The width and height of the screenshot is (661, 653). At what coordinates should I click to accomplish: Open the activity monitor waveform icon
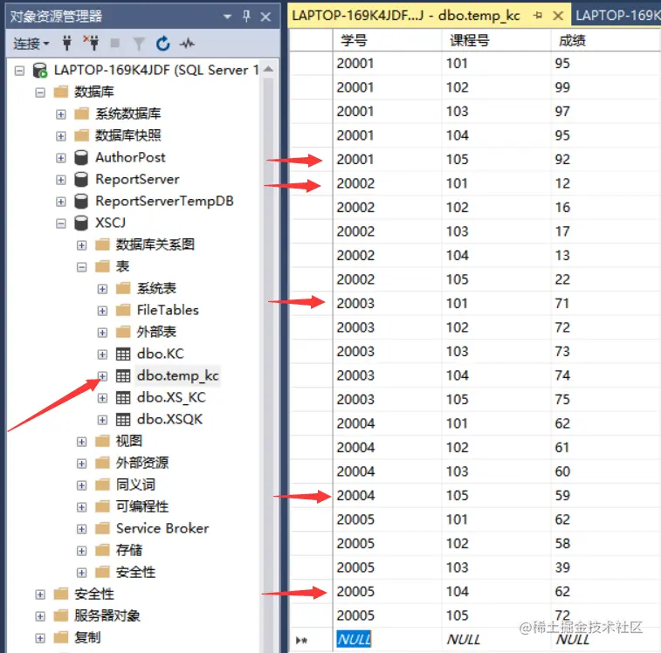(x=187, y=43)
